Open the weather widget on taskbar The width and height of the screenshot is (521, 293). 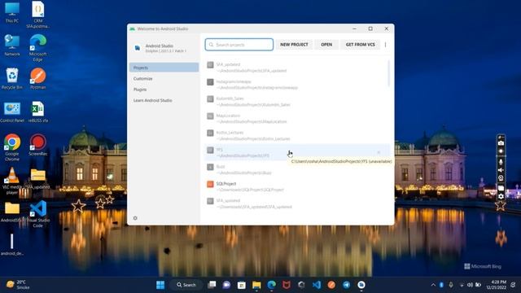18,285
